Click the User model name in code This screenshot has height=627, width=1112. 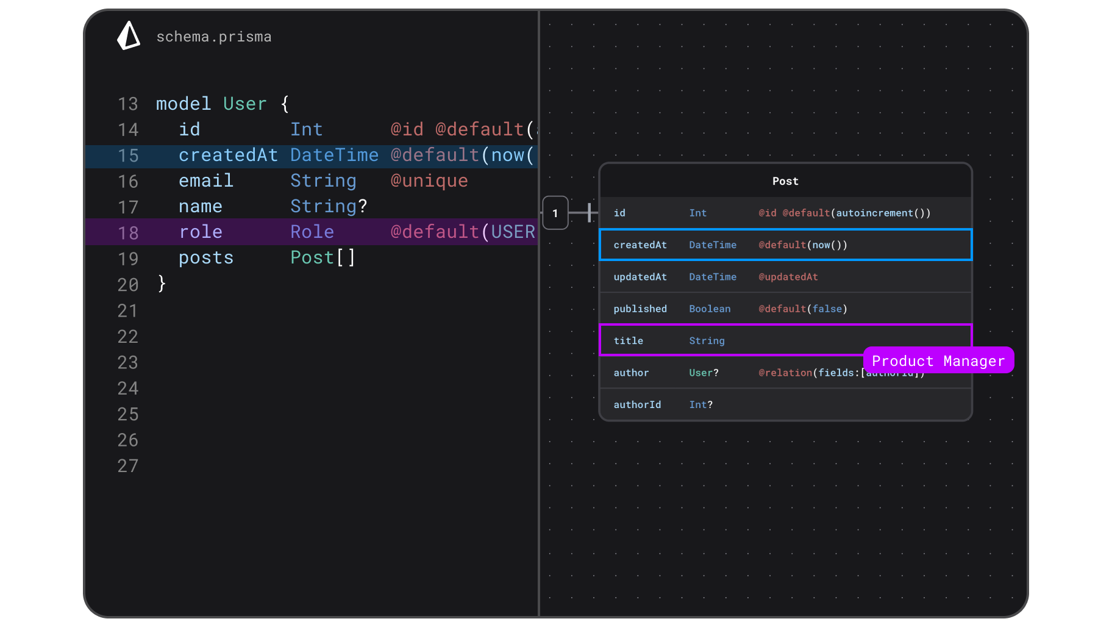[x=245, y=104]
